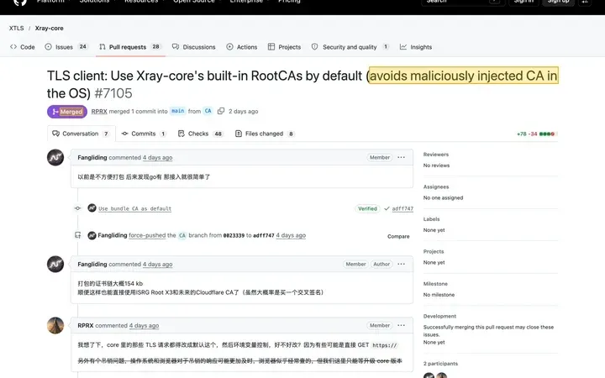This screenshot has height=378, width=605.
Task: Click the force-push timeline event icon
Action: click(77, 235)
